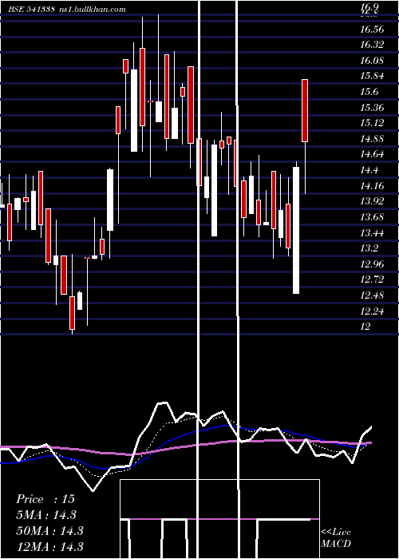
Task: Select the 14.64 price axis label
Action: [x=372, y=155]
